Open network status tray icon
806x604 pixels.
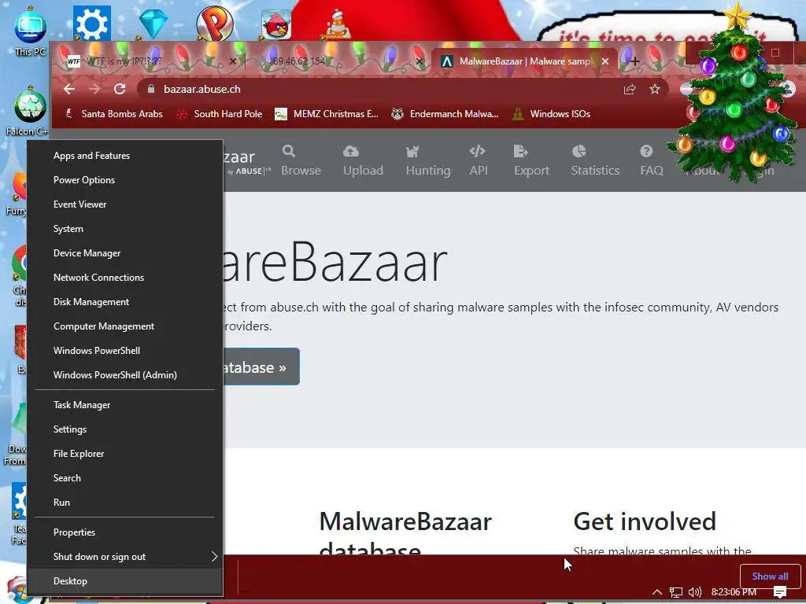(676, 592)
